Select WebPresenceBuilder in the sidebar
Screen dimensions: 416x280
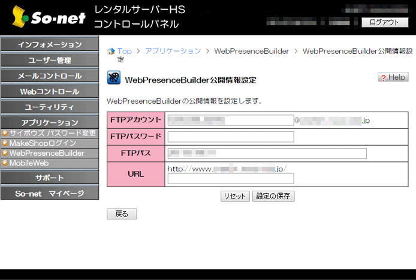coord(47,153)
